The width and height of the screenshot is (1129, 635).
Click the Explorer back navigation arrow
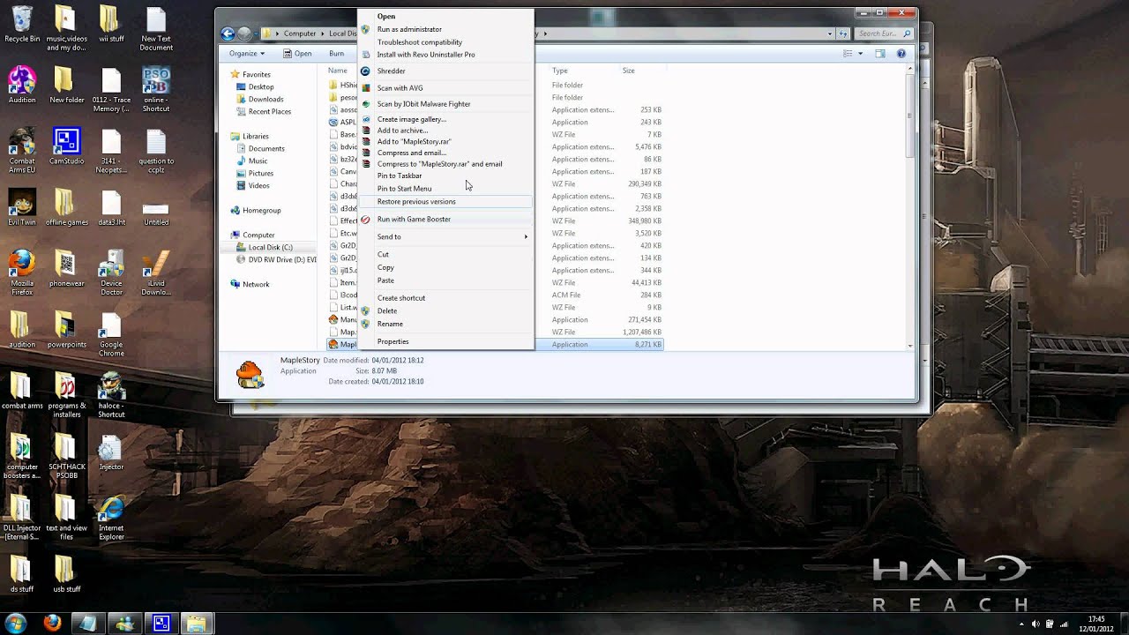[228, 34]
